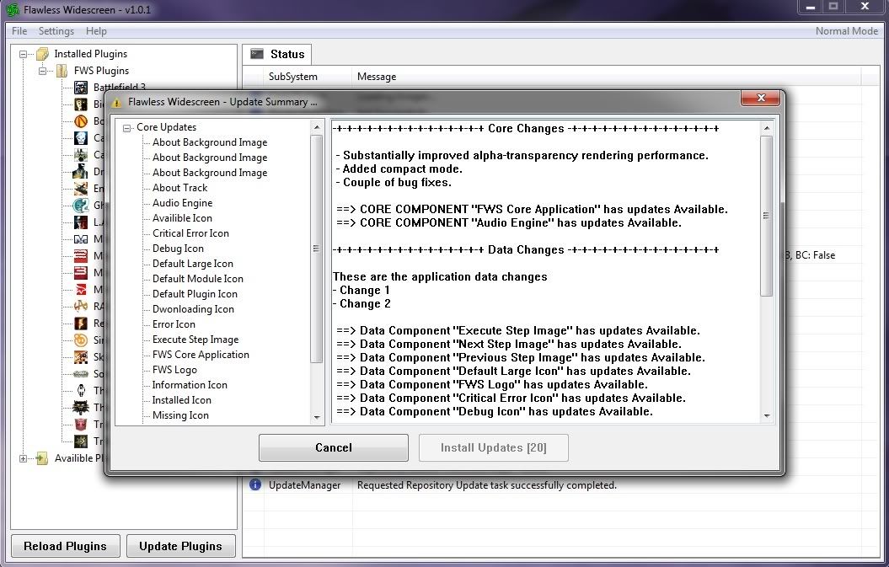
Task: Select Default Module Icon item
Action: pos(198,279)
